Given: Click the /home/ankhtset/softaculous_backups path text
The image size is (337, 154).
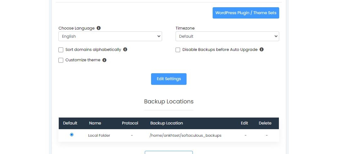Looking at the screenshot, I should [186, 135].
